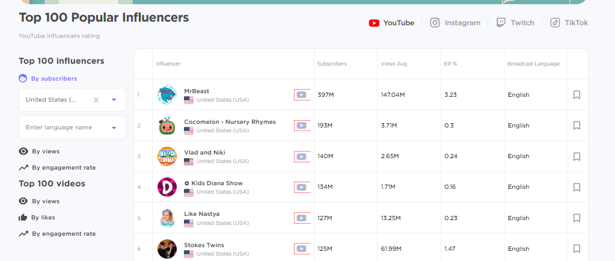The image size is (615, 261).
Task: Open the Stokes Twins name
Action: (x=204, y=245)
